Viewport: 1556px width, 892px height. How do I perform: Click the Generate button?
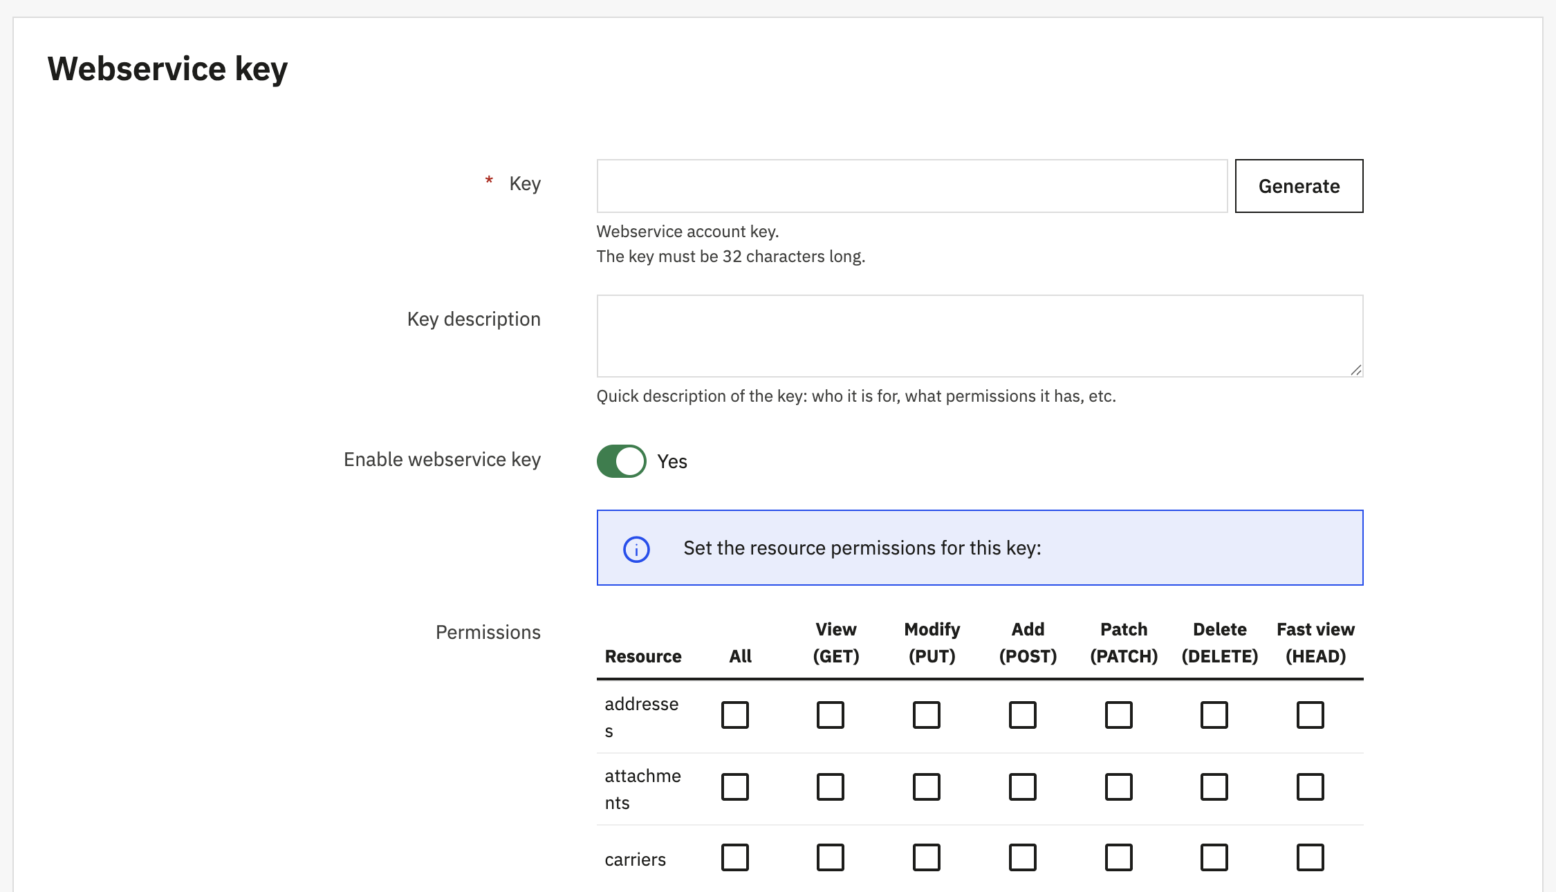(1299, 185)
